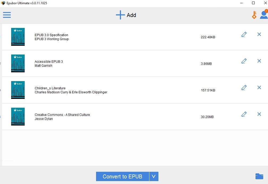Viewport: 268px width, 184px height.
Task: Remove Creative Commons - A Shared Culture
Action: (259, 114)
